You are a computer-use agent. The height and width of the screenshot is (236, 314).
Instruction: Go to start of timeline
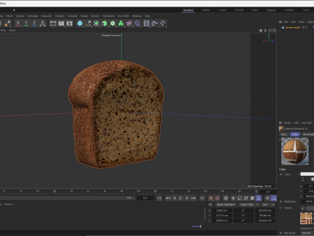click(x=160, y=198)
